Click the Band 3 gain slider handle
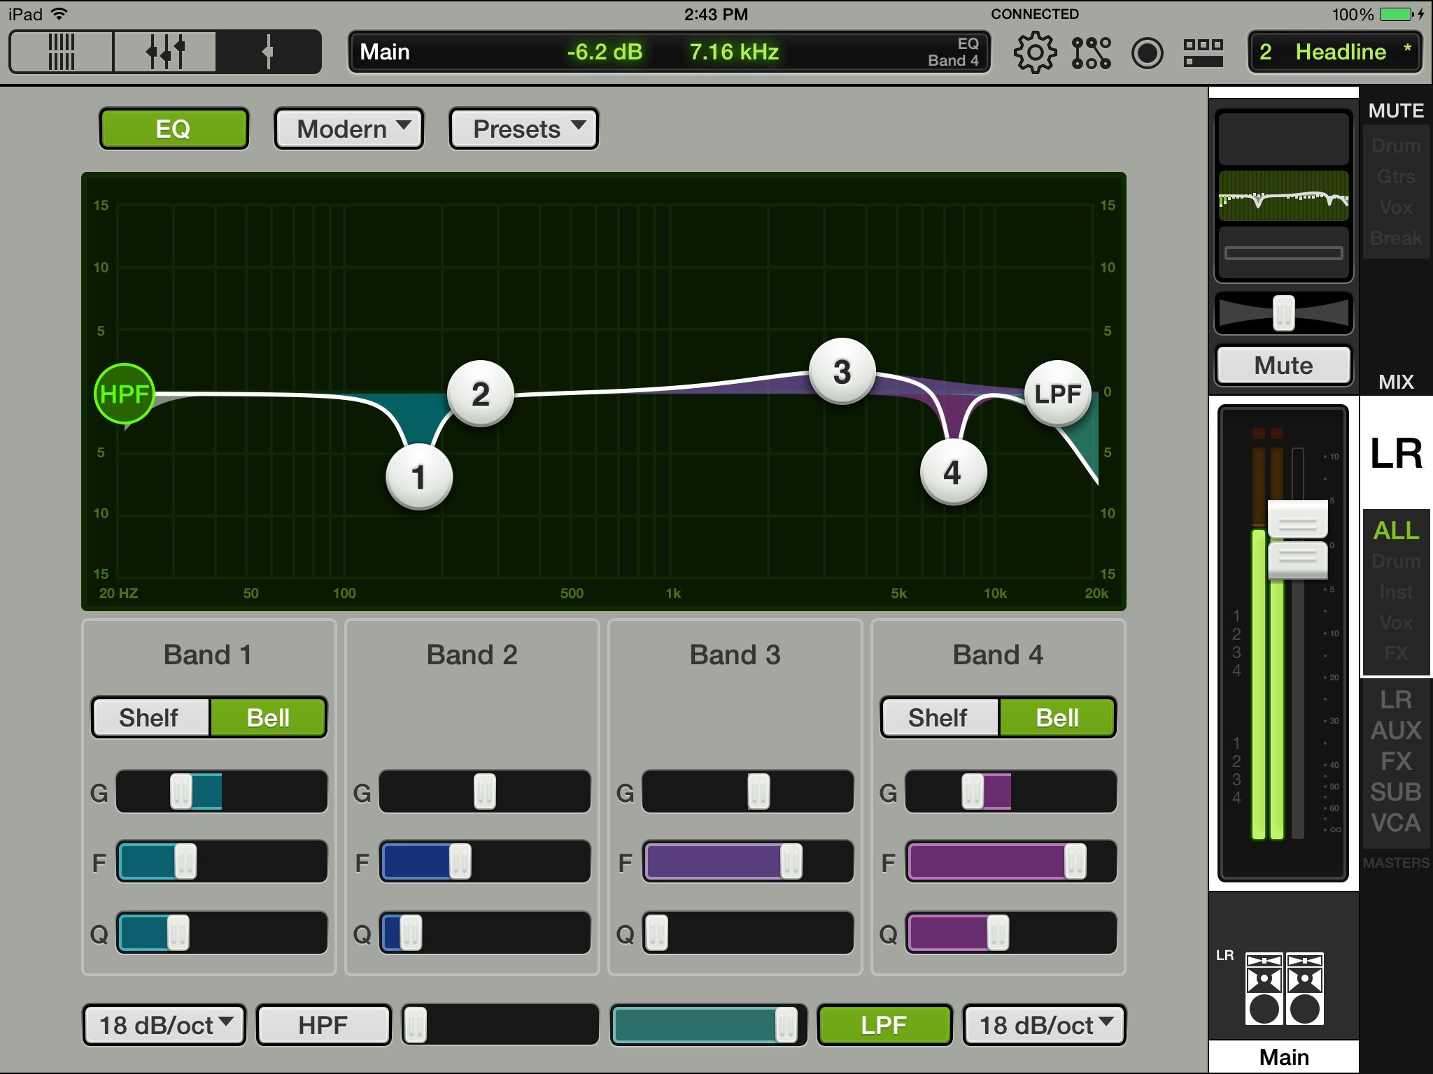 [x=758, y=792]
